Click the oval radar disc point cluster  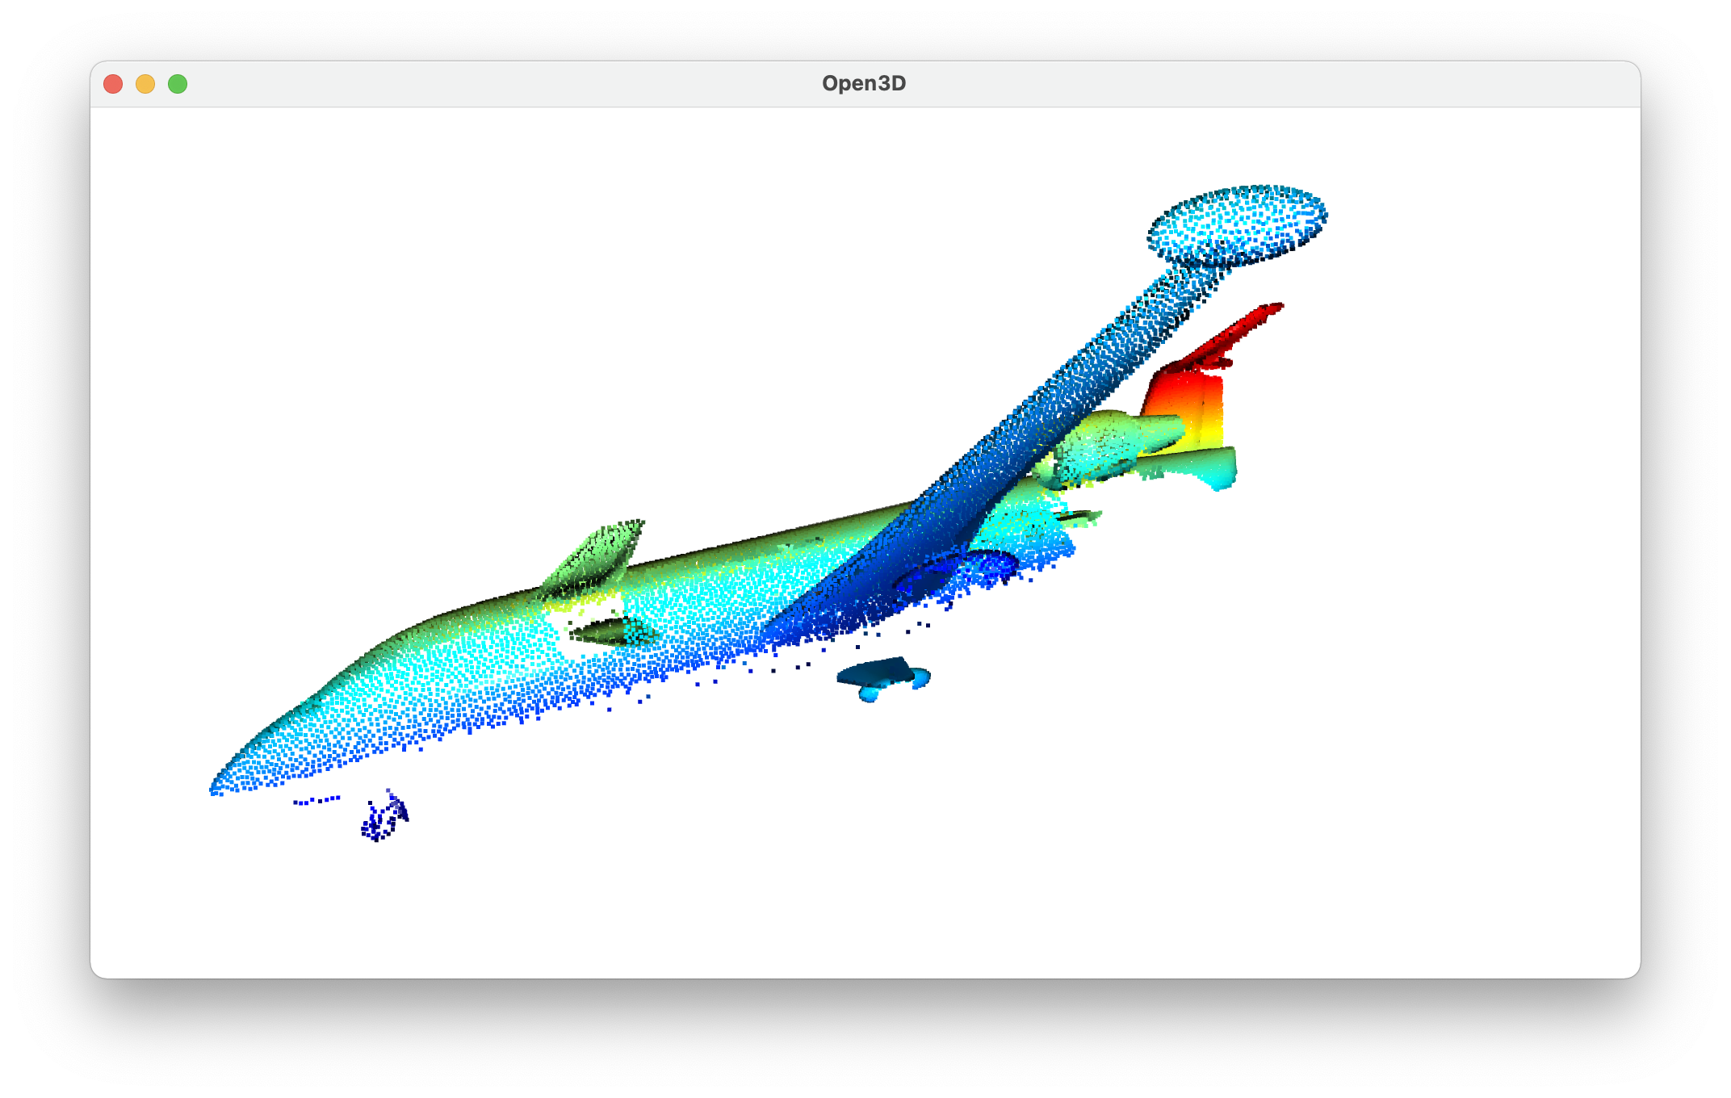point(1237,224)
